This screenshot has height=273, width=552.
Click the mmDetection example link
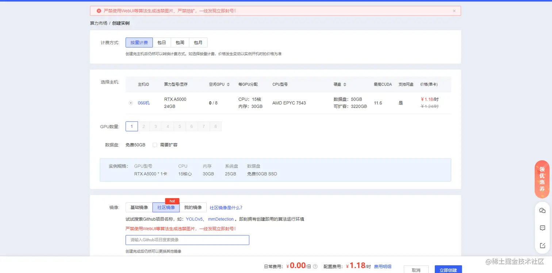pyautogui.click(x=221, y=219)
